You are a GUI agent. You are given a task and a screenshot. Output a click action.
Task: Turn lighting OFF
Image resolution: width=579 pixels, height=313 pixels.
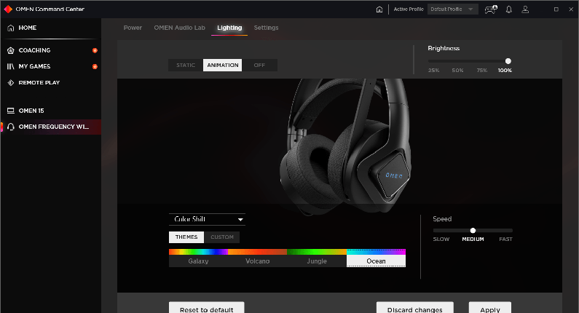click(259, 65)
